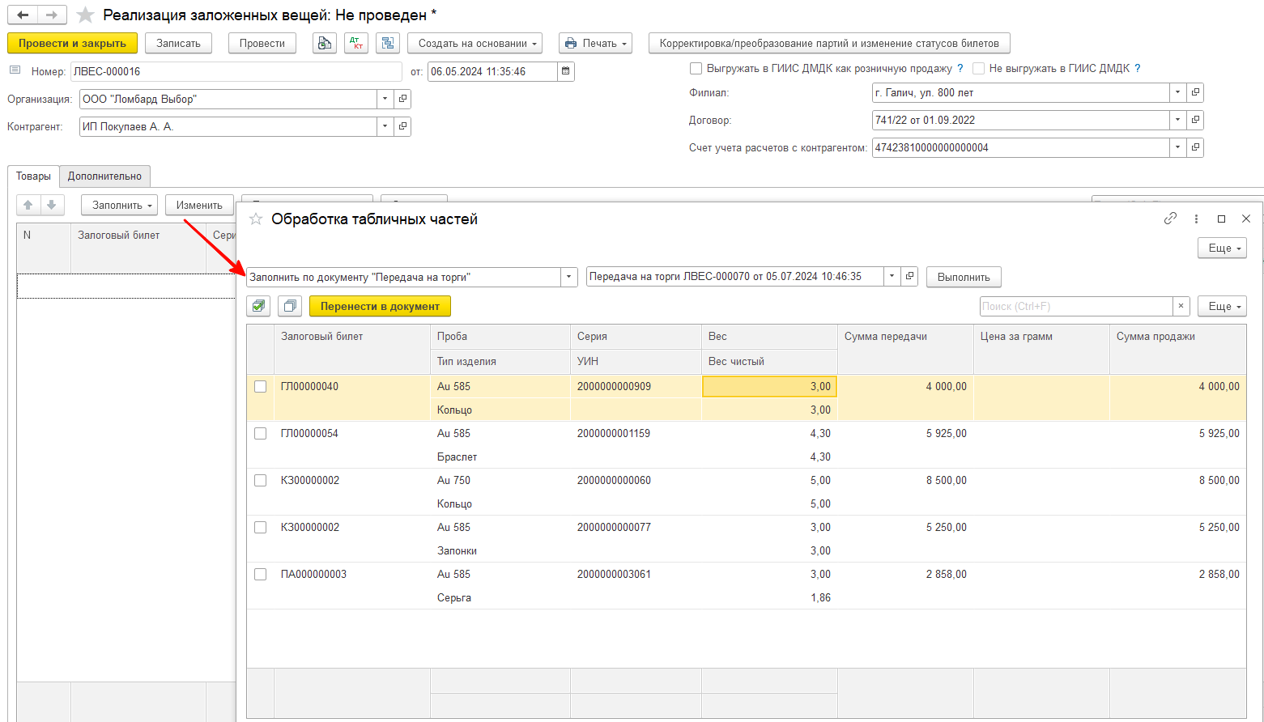
Task: Expand the Организация dropdown arrow
Action: [x=385, y=99]
